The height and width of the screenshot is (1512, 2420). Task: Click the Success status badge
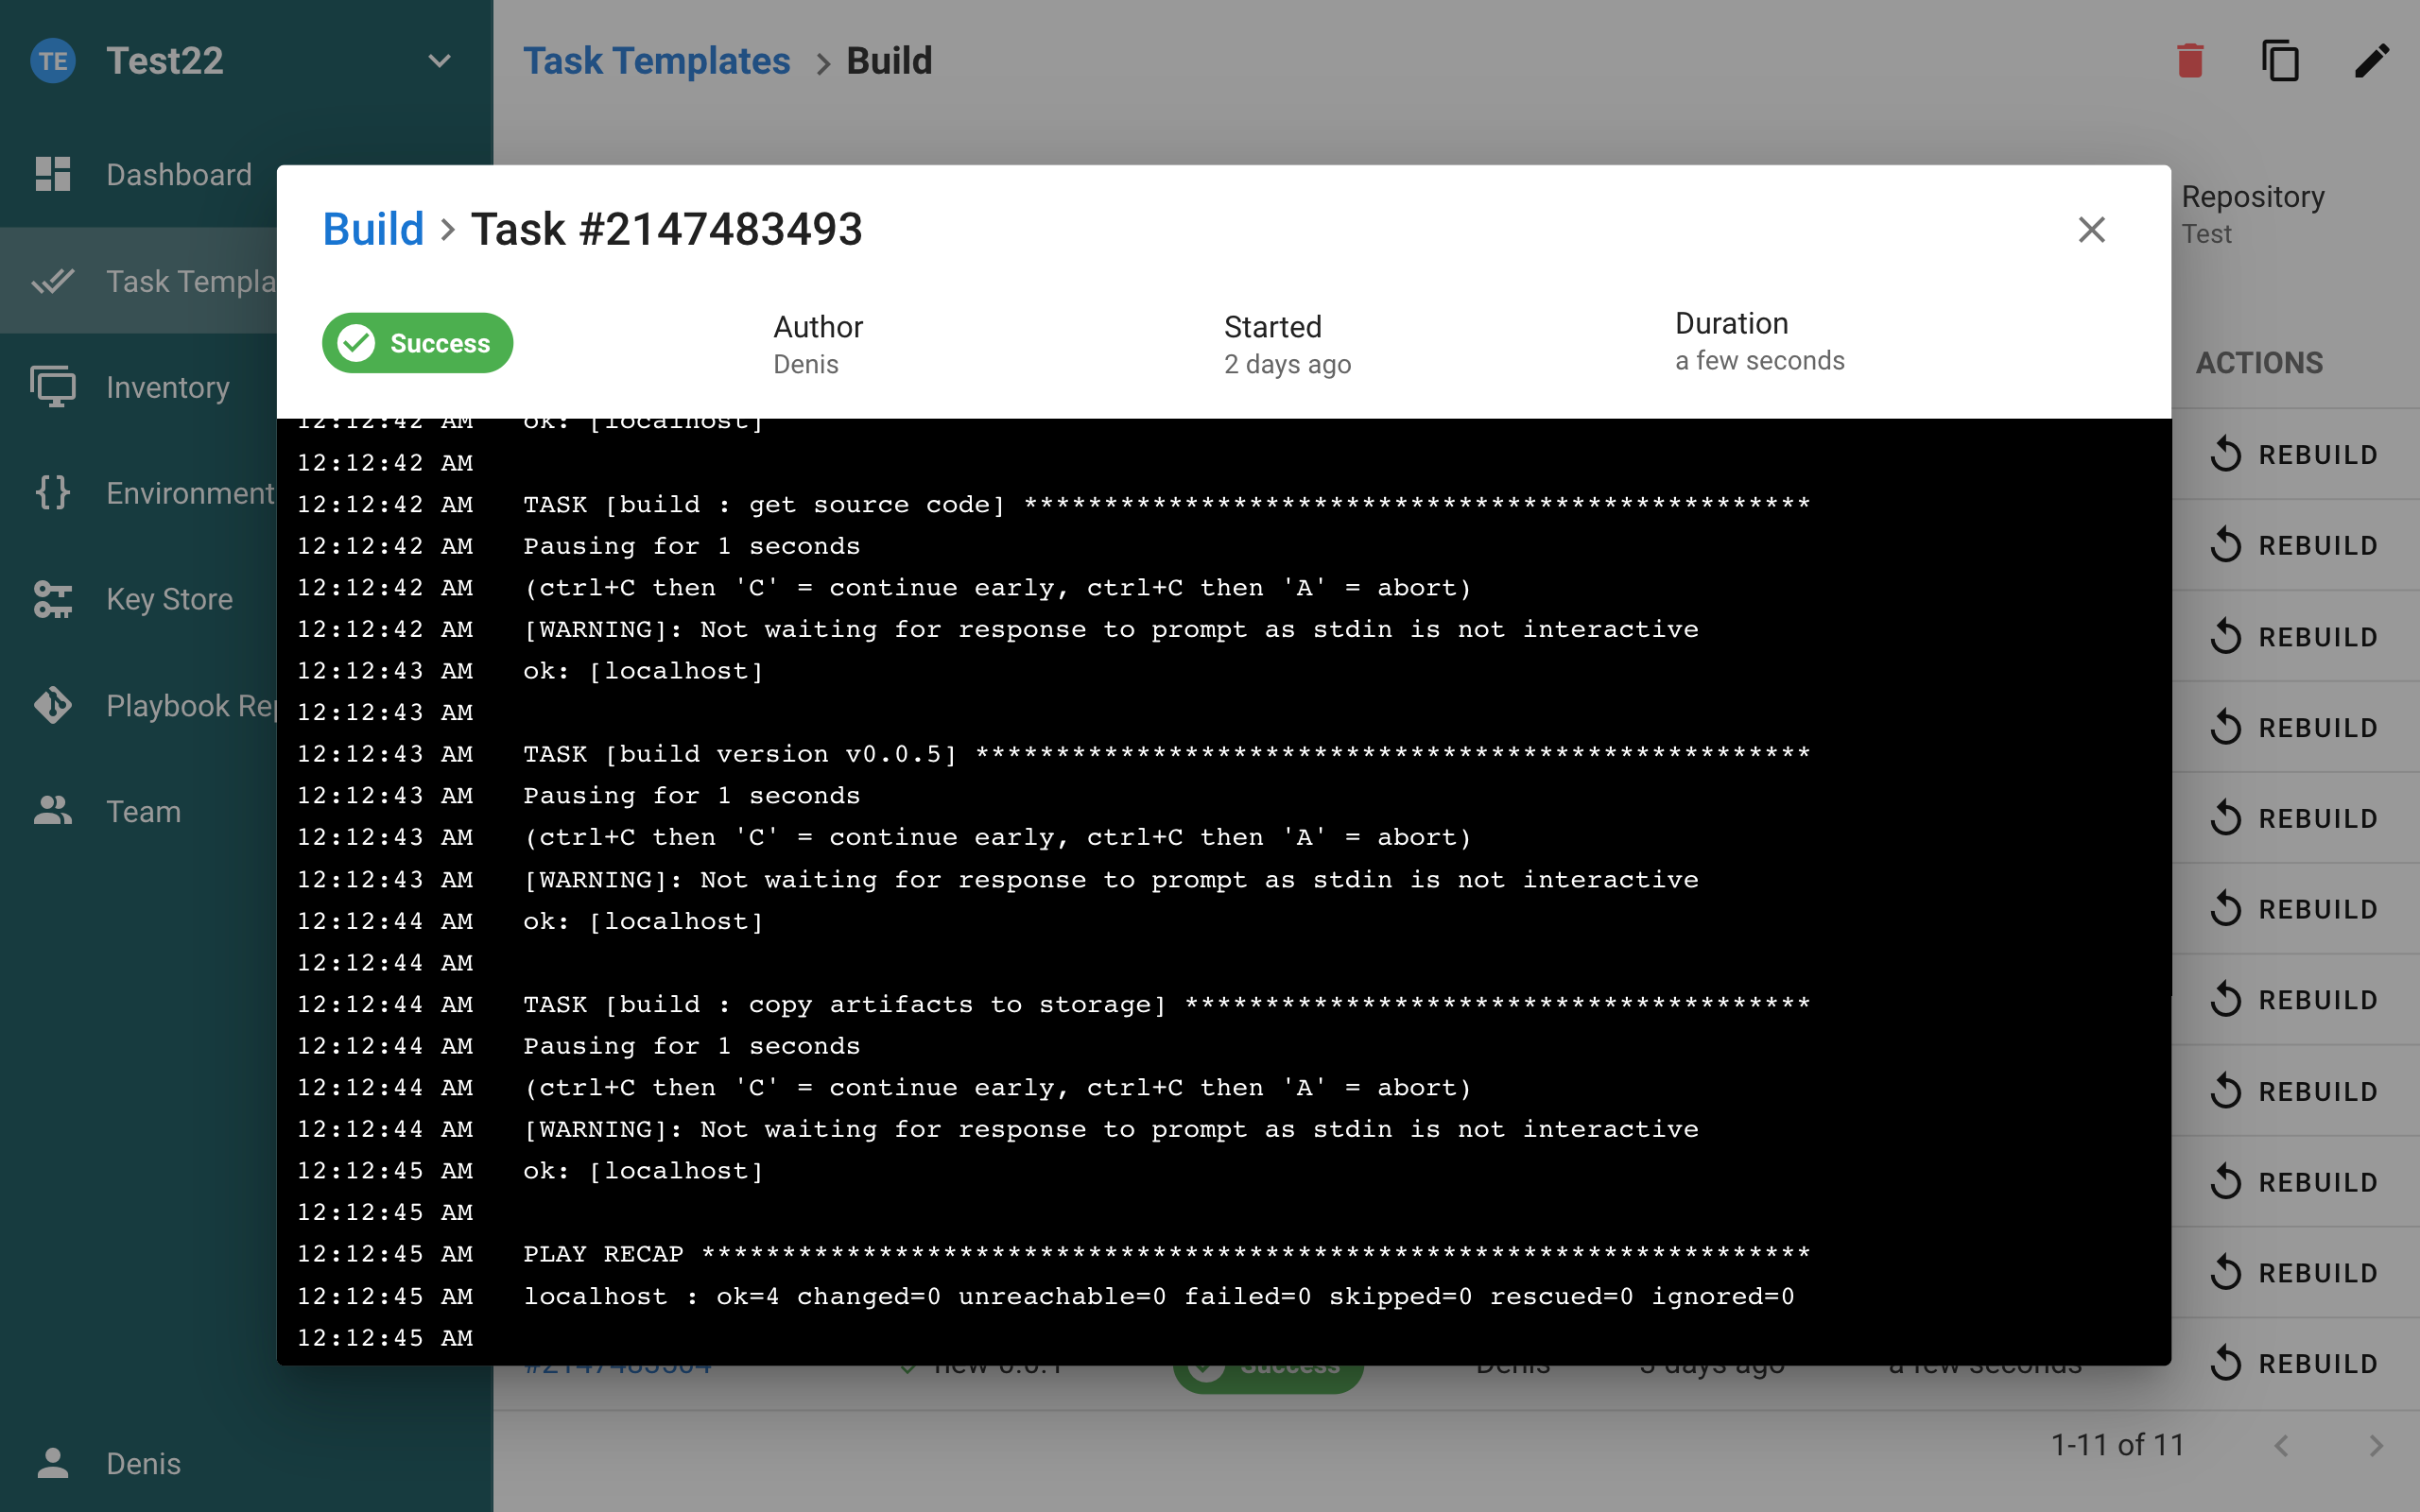(x=417, y=343)
